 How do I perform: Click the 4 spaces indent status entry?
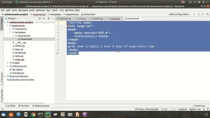(183, 109)
